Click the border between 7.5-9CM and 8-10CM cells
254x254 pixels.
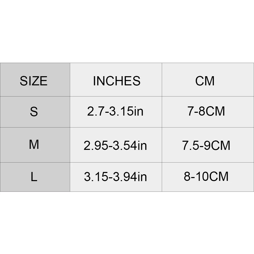(208, 162)
